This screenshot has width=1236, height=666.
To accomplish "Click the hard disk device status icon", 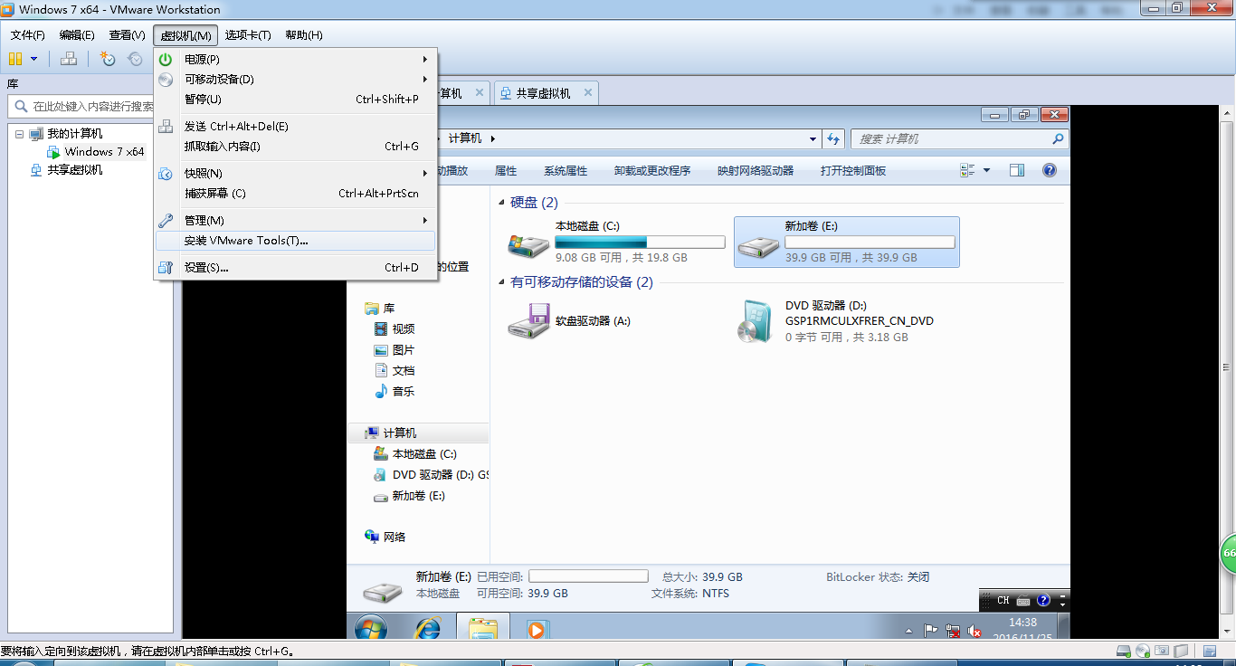I will (1123, 651).
